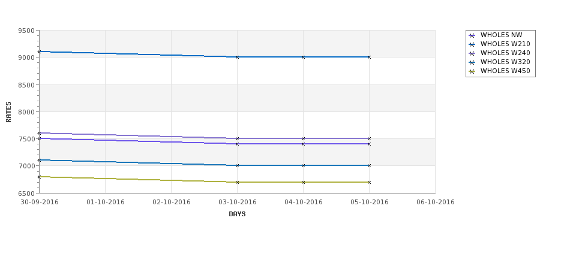585x257 pixels.
Task: Click the W210 data point on 05-10-2016
Action: tap(369, 57)
